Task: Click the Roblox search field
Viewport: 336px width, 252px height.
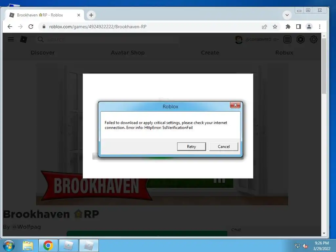Action: (107, 39)
